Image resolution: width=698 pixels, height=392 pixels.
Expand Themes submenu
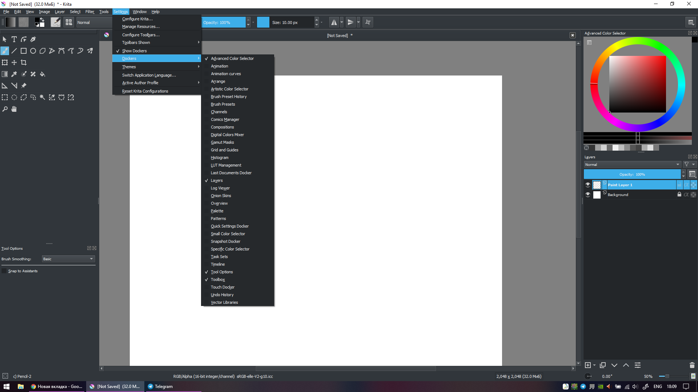[x=157, y=67]
